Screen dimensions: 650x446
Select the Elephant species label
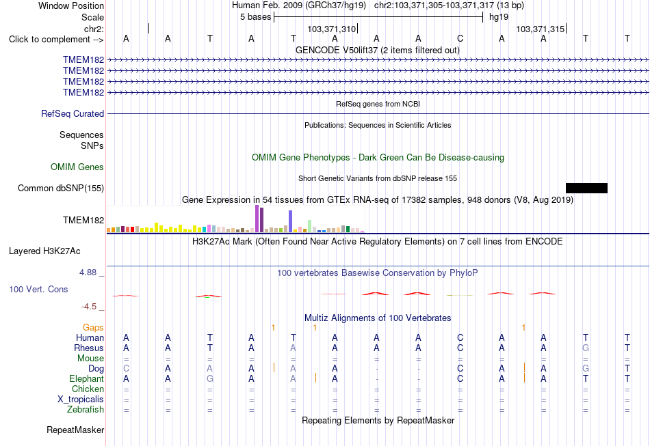[x=87, y=379]
